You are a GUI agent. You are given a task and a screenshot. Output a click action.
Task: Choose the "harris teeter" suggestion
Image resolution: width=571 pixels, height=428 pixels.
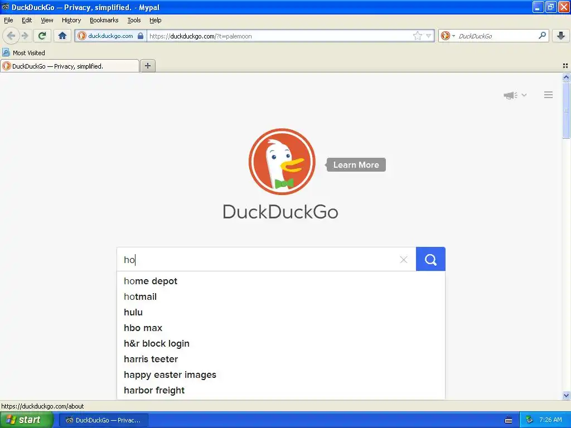281,359
